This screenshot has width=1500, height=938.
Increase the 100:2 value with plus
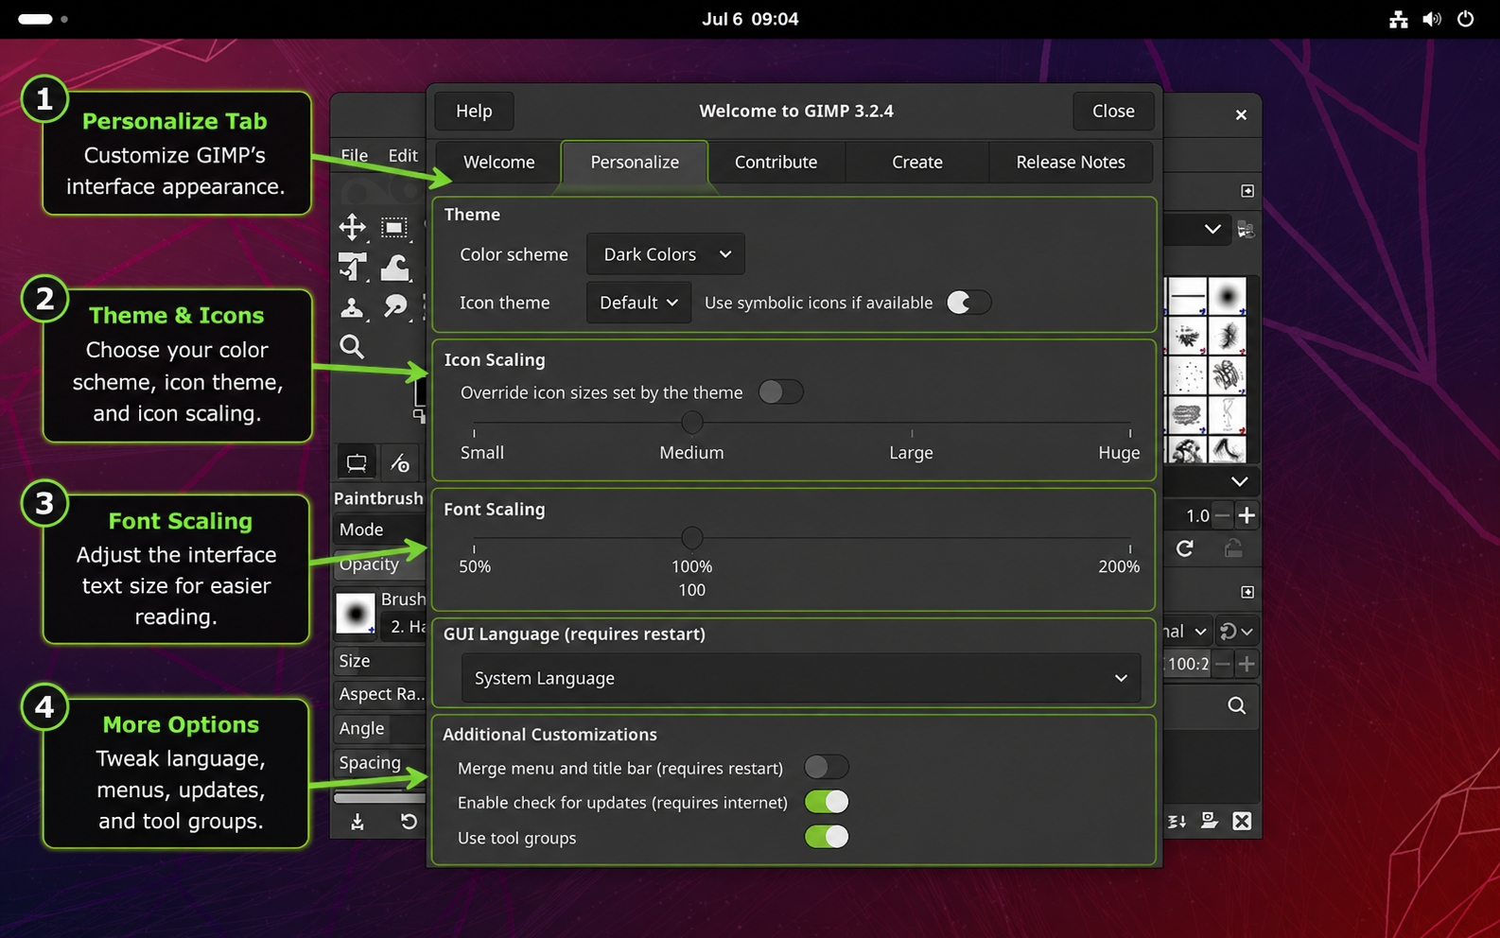[1247, 664]
